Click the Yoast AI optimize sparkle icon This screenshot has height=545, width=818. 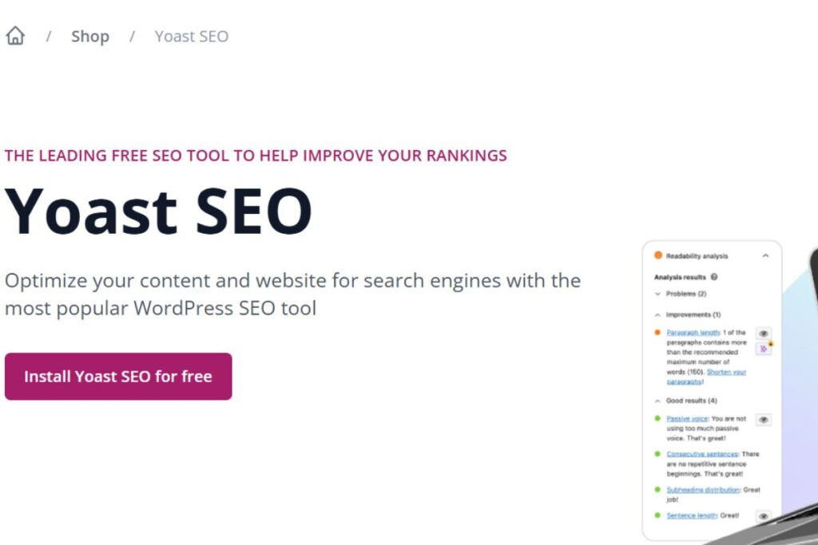[763, 348]
